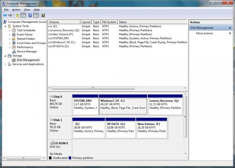Open the Help menu

(37, 10)
